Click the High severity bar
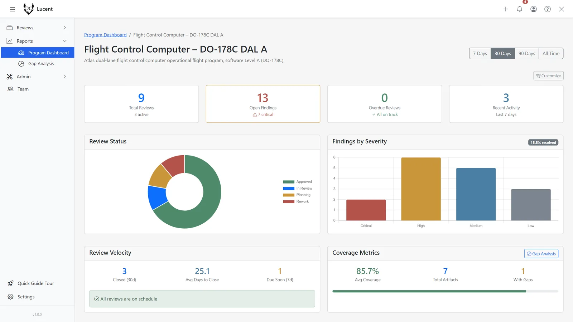The image size is (573, 322). [421, 189]
